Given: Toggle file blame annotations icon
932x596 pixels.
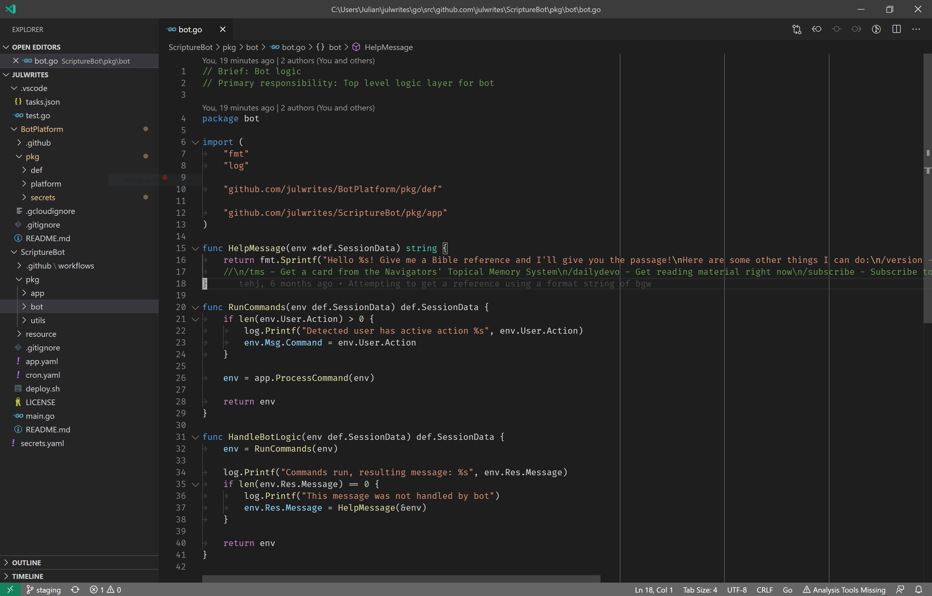Looking at the screenshot, I should [876, 29].
